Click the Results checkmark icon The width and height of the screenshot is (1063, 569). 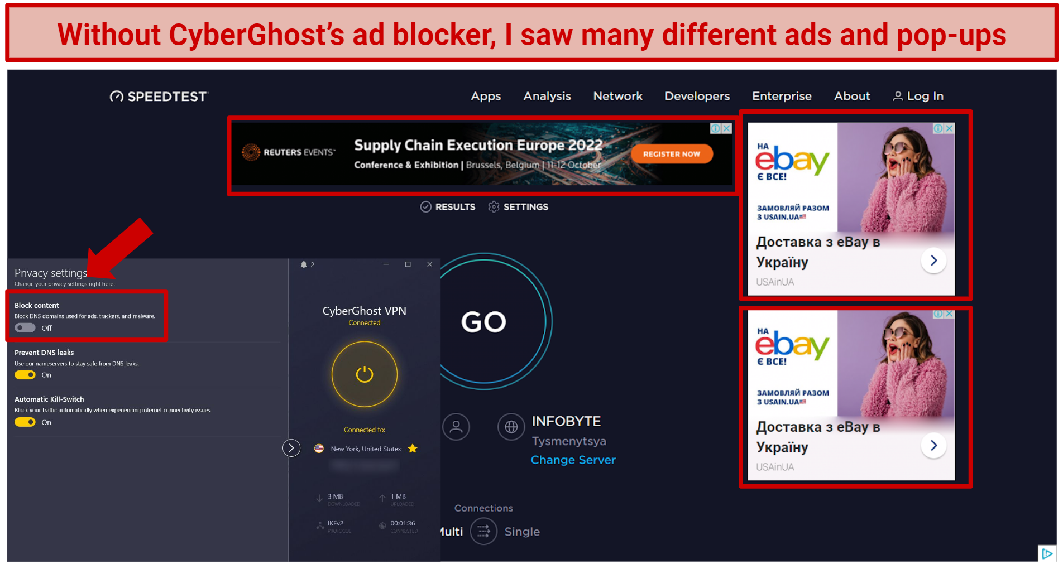(x=425, y=206)
